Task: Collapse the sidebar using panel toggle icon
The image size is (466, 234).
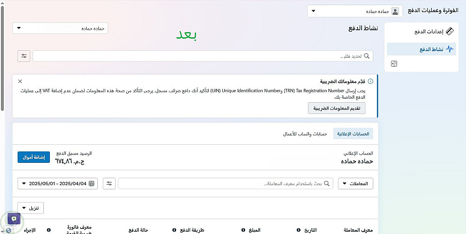Action: click(x=394, y=63)
